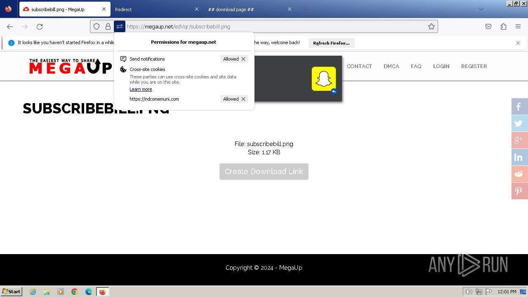Remove Allowed permission for Send notifications
The image size is (528, 297).
click(x=243, y=59)
